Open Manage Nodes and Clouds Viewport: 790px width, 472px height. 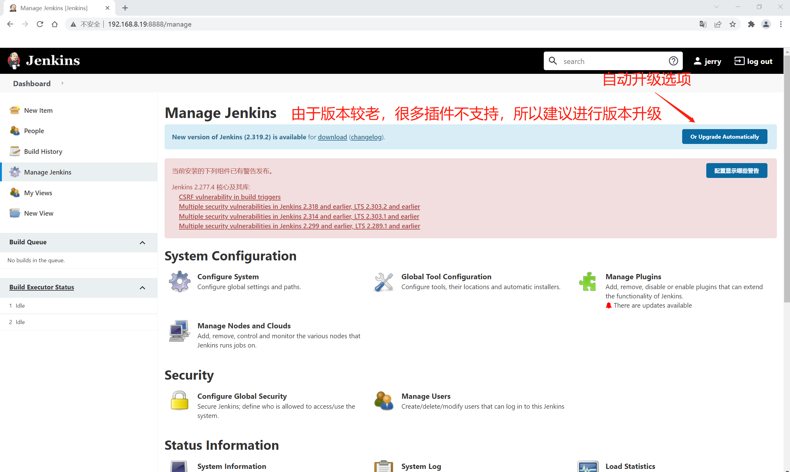point(244,326)
